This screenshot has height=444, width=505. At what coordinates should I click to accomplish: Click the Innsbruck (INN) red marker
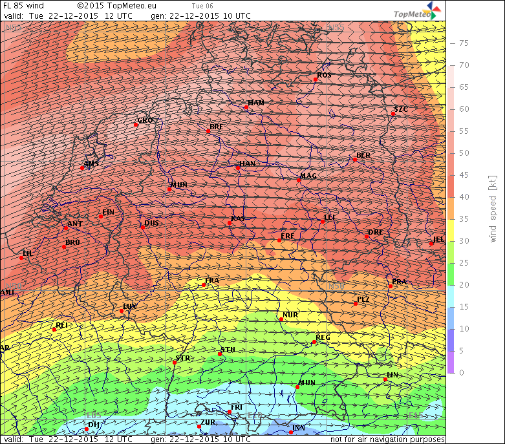point(291,432)
